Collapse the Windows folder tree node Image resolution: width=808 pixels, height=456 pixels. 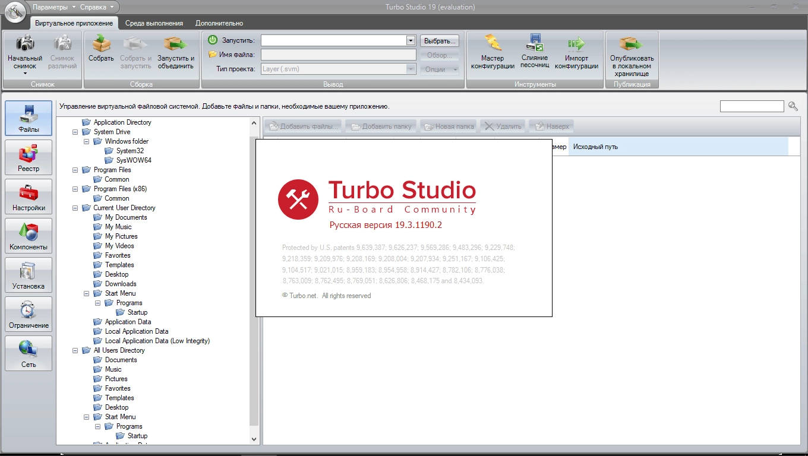[x=86, y=141]
